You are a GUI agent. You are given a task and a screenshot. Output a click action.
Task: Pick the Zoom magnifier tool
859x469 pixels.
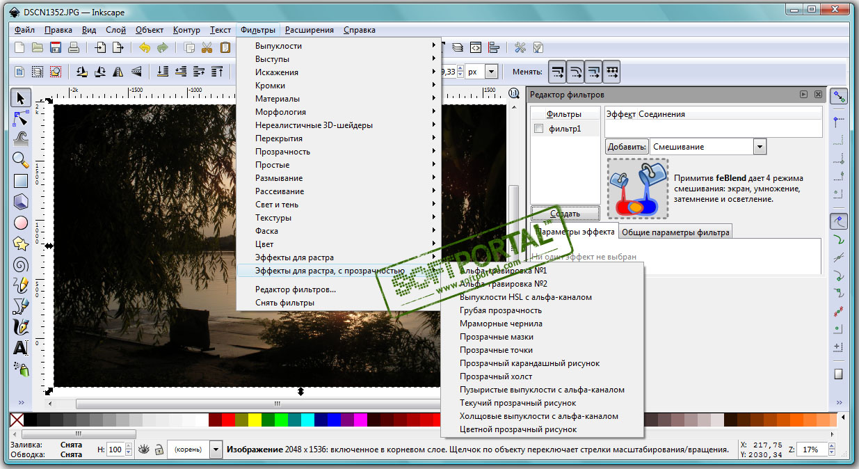click(21, 160)
